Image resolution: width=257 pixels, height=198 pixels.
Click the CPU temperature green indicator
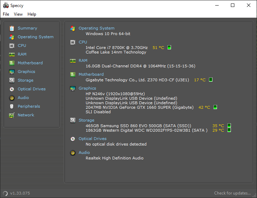[169, 47]
